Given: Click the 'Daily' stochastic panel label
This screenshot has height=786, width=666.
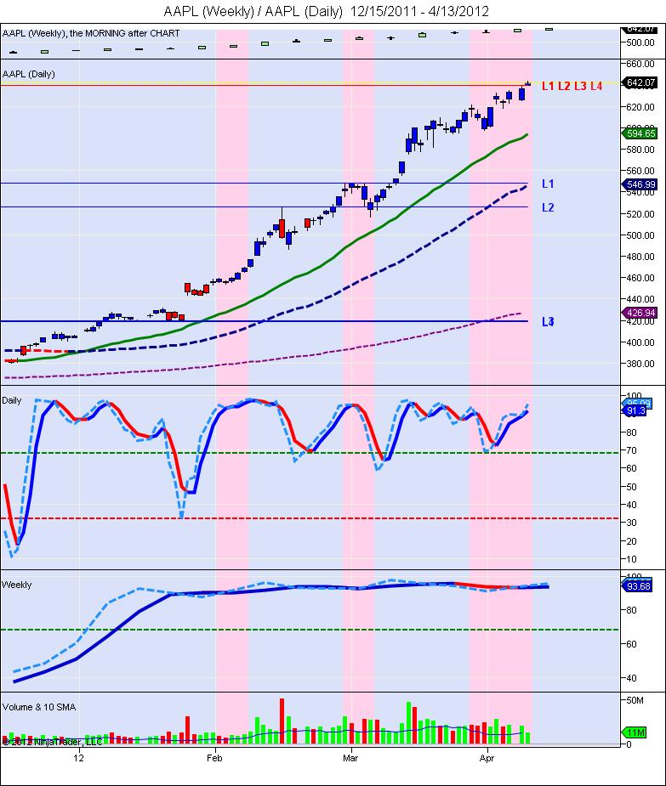Looking at the screenshot, I should tap(12, 400).
